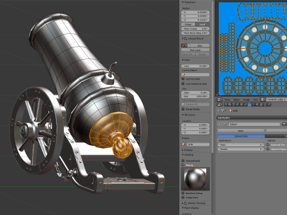Image resolution: width=287 pixels, height=215 pixels.
Task: Expand the Motion Tracking panel
Action: (x=183, y=203)
